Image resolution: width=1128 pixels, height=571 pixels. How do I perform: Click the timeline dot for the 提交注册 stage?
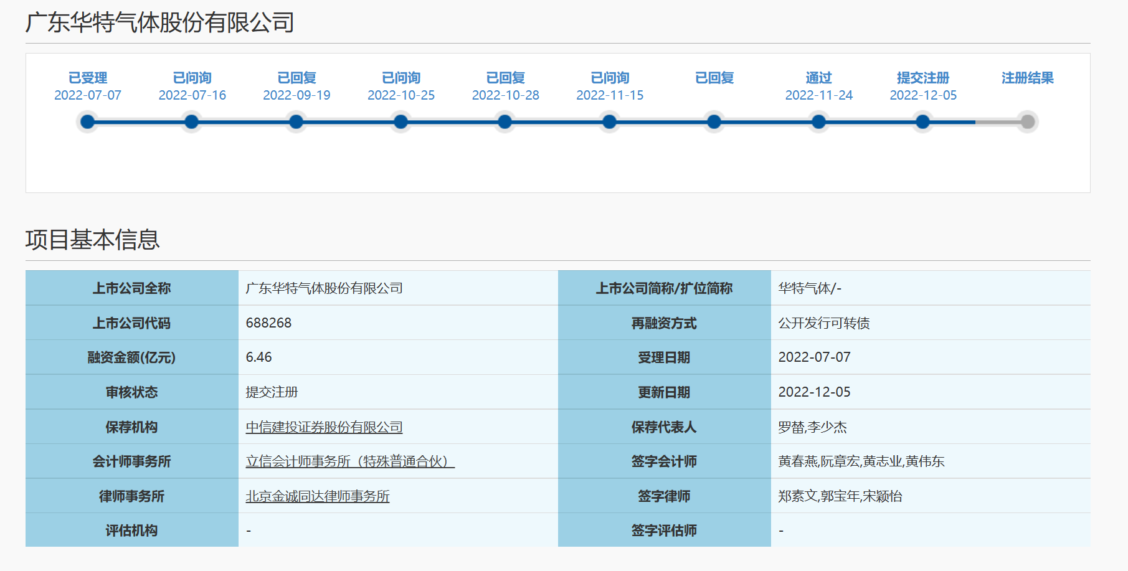coord(923,122)
